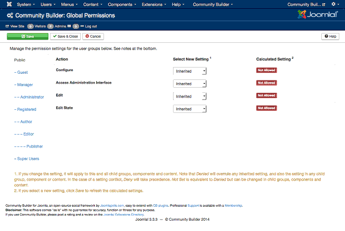
Task: Select the Manager group
Action: [x=24, y=85]
